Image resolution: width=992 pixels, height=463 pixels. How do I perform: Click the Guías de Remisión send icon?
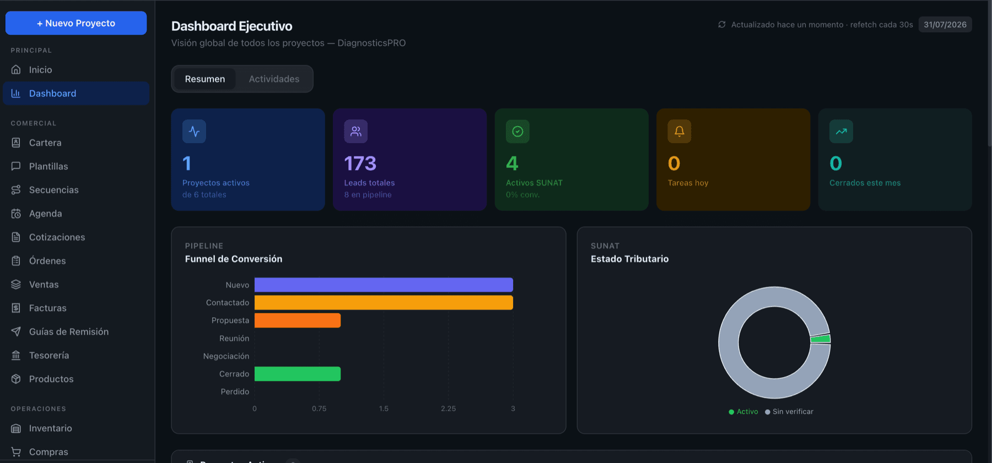(x=16, y=332)
